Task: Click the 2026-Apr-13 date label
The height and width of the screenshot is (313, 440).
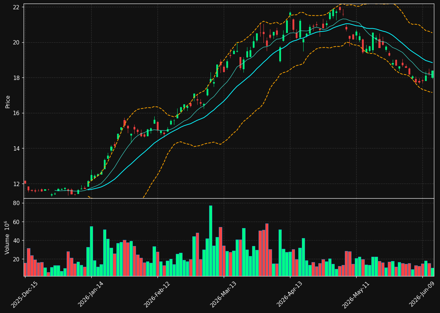Action: coord(290,294)
